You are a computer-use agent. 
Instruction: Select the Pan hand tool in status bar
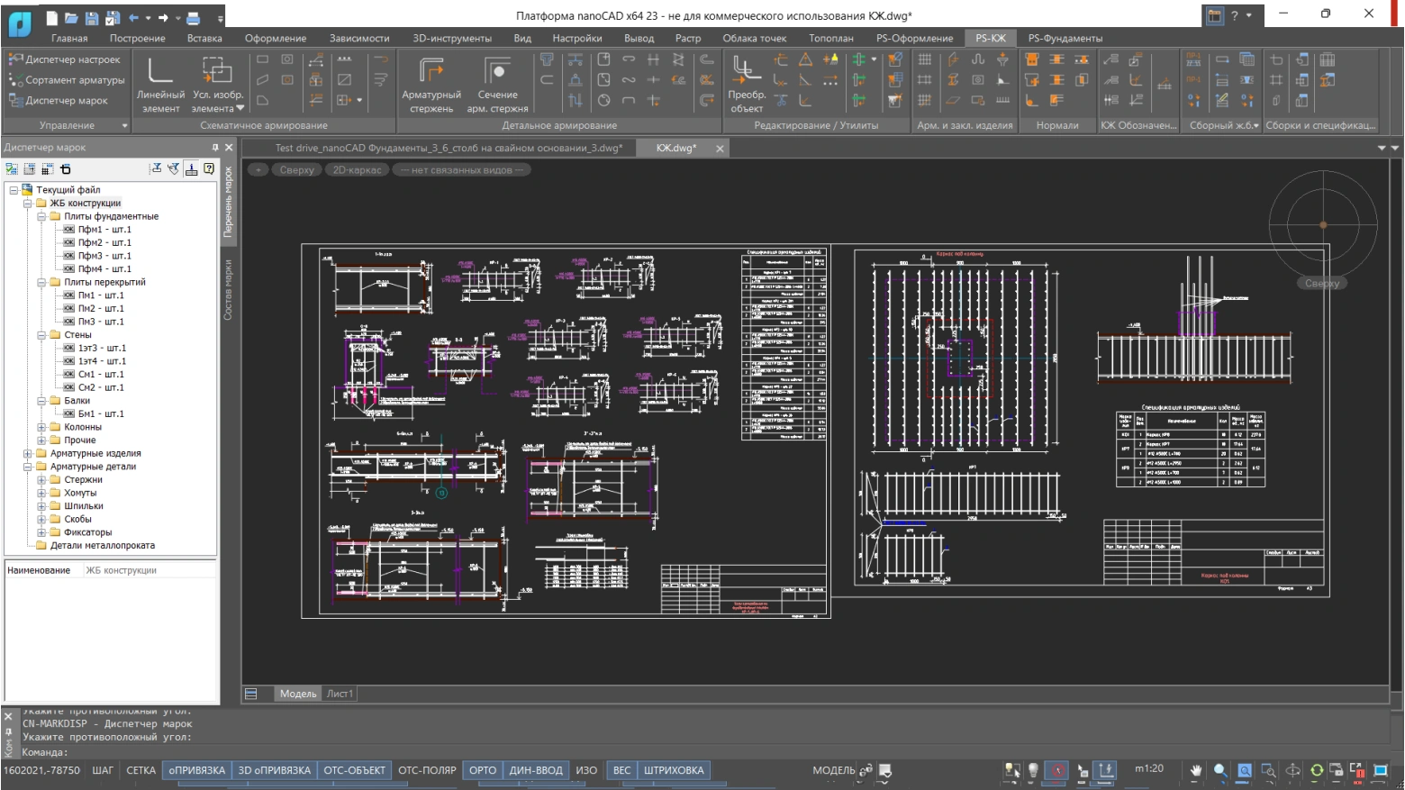coord(1196,770)
